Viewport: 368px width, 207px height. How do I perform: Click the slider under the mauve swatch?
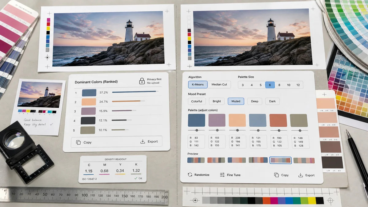pyautogui.click(x=217, y=130)
